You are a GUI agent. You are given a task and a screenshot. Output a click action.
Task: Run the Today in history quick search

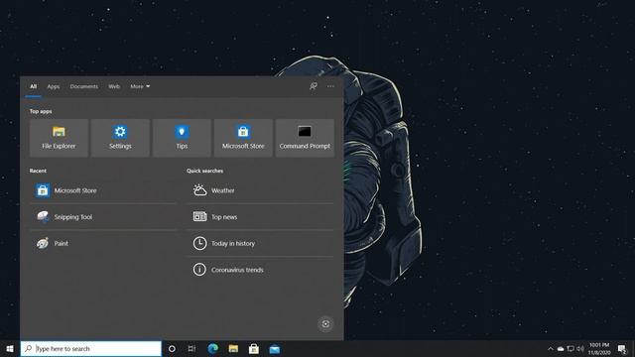coord(260,243)
